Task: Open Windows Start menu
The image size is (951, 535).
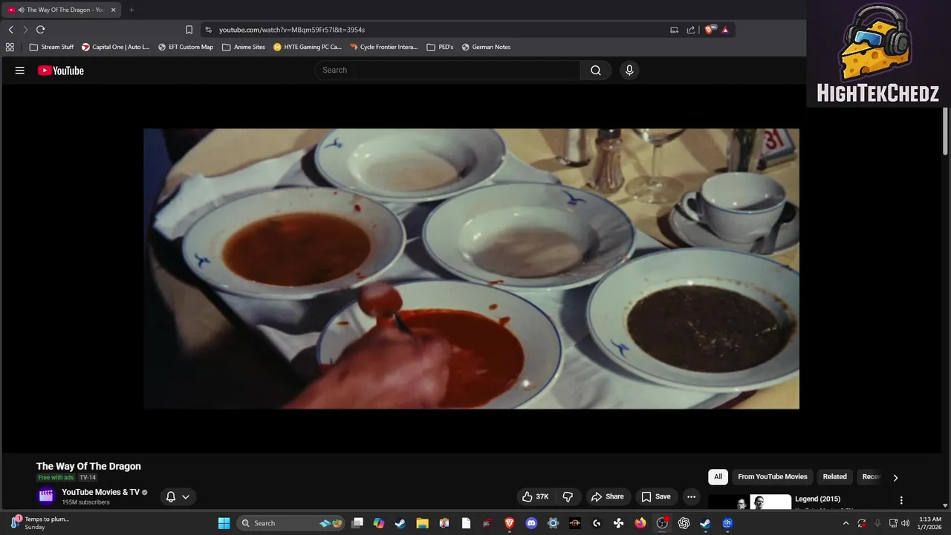Action: (x=224, y=523)
